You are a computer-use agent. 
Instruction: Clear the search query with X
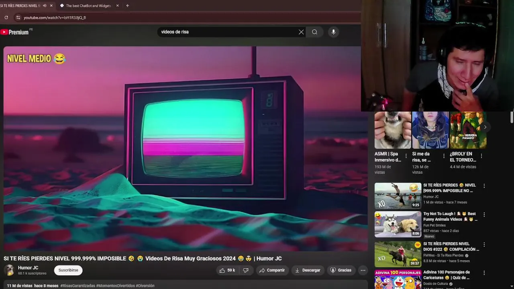(x=301, y=32)
